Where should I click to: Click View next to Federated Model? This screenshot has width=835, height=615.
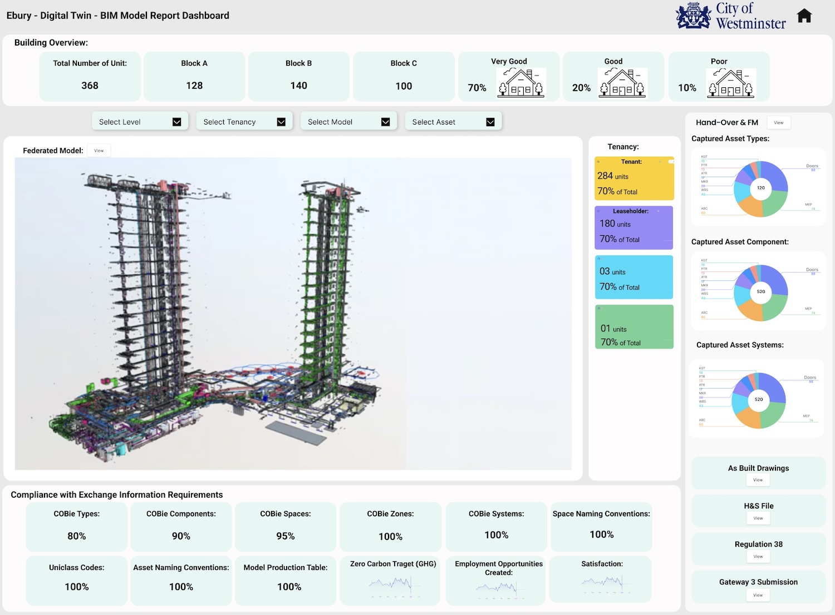pos(99,150)
